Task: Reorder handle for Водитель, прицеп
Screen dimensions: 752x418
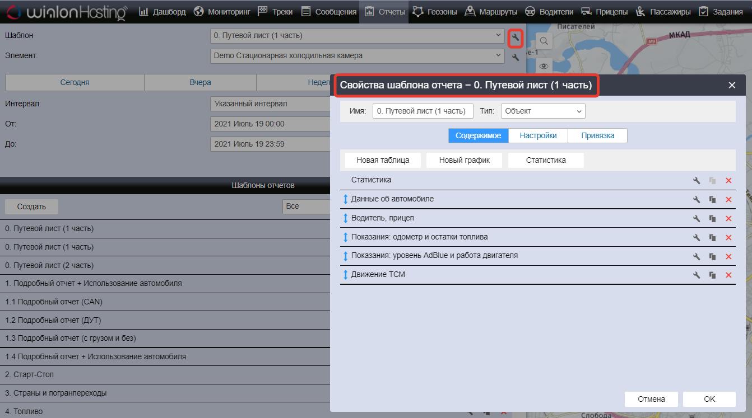Action: (x=346, y=218)
